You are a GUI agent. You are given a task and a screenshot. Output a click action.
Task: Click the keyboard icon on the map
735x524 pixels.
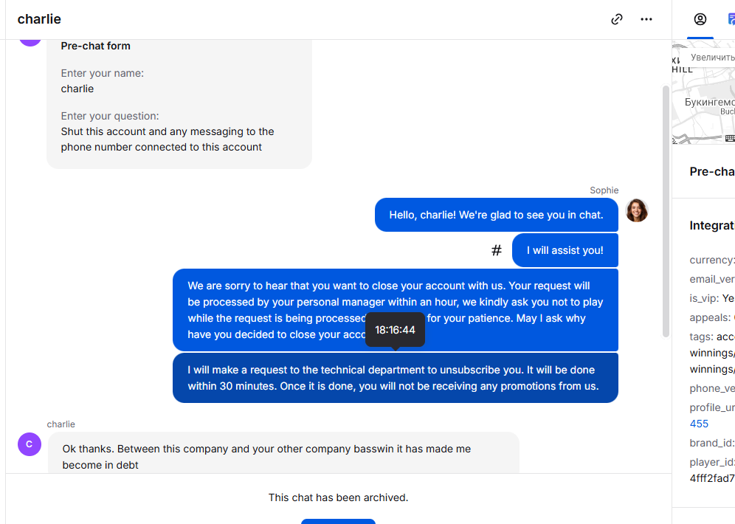tap(730, 138)
